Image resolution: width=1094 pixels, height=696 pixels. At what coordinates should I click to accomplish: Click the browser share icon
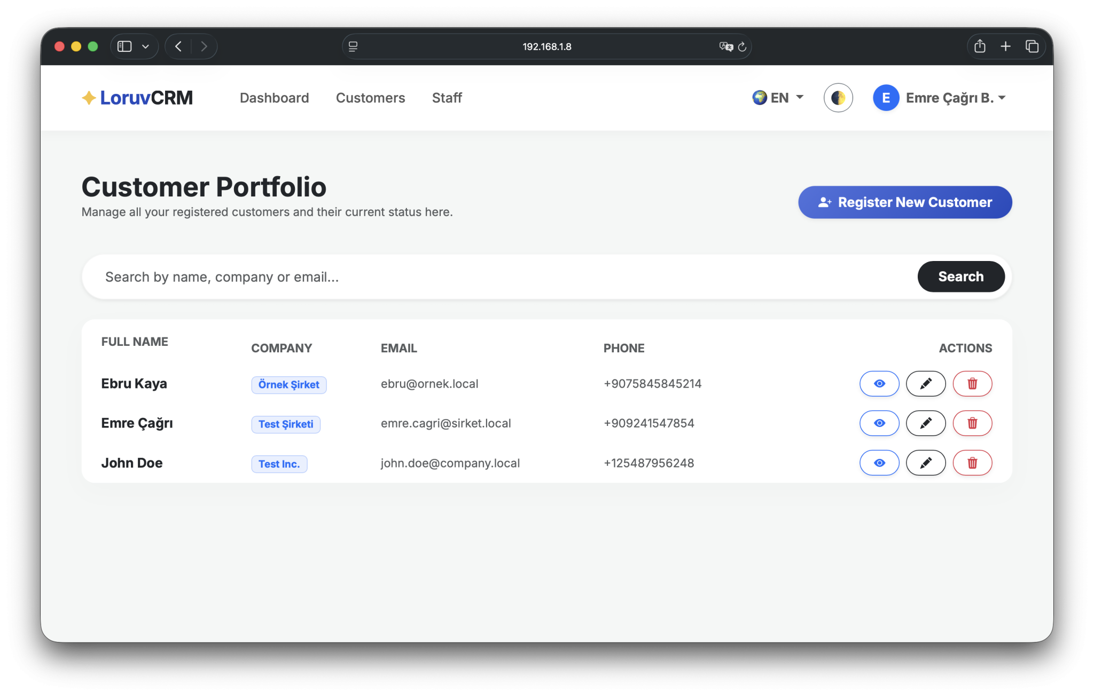coord(980,46)
